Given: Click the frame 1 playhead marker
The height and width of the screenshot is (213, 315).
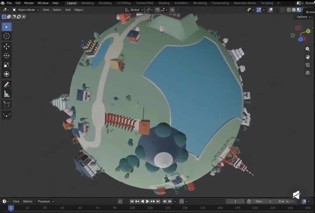Looking at the screenshot, I should [x=11, y=208].
